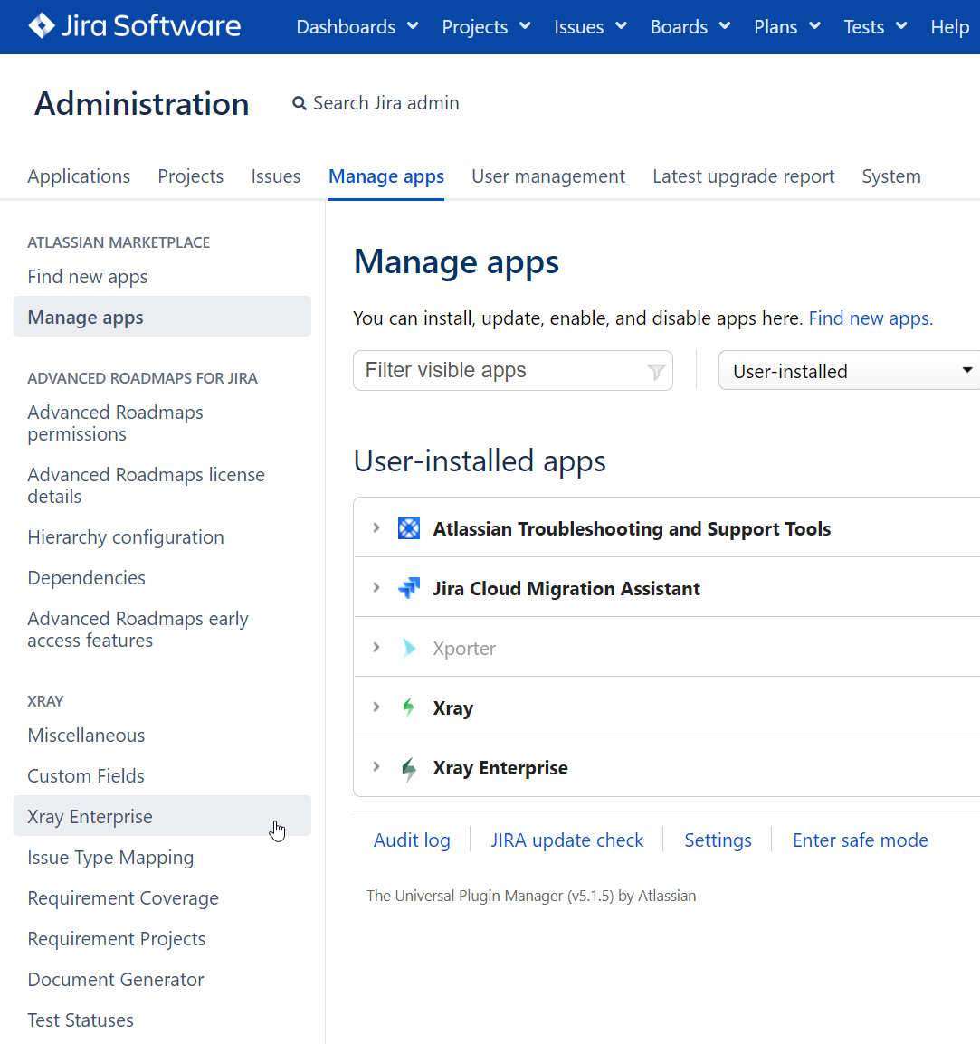Open Requirement Projects settings
This screenshot has height=1044, width=980.
[x=117, y=939]
